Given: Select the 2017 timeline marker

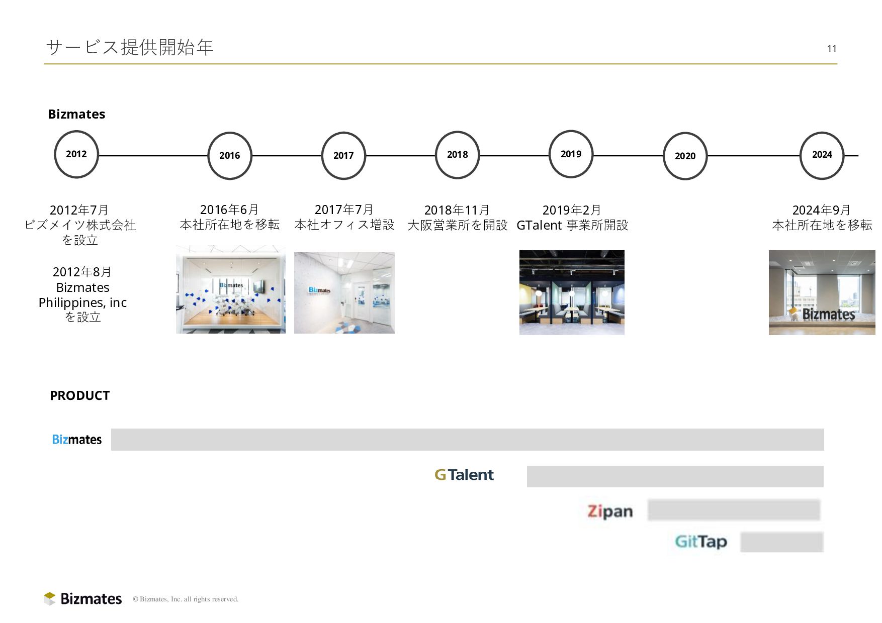Looking at the screenshot, I should pos(343,156).
